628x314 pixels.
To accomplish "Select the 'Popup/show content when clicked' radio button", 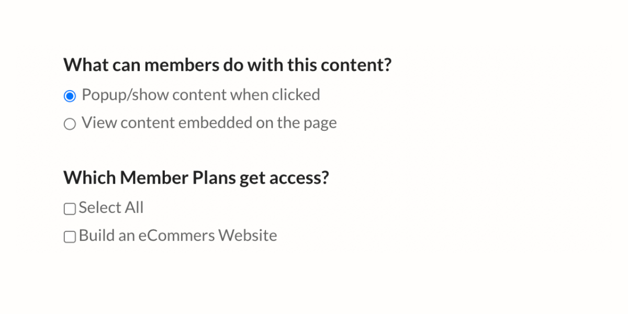I will (x=70, y=96).
